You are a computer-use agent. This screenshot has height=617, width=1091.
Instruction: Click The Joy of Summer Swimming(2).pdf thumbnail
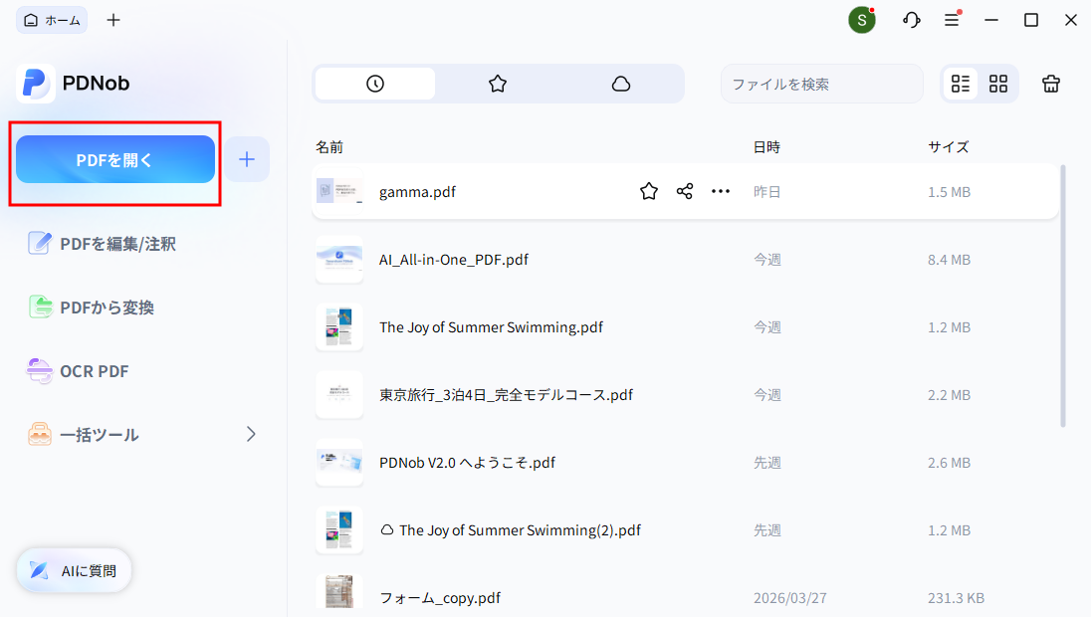tap(339, 528)
